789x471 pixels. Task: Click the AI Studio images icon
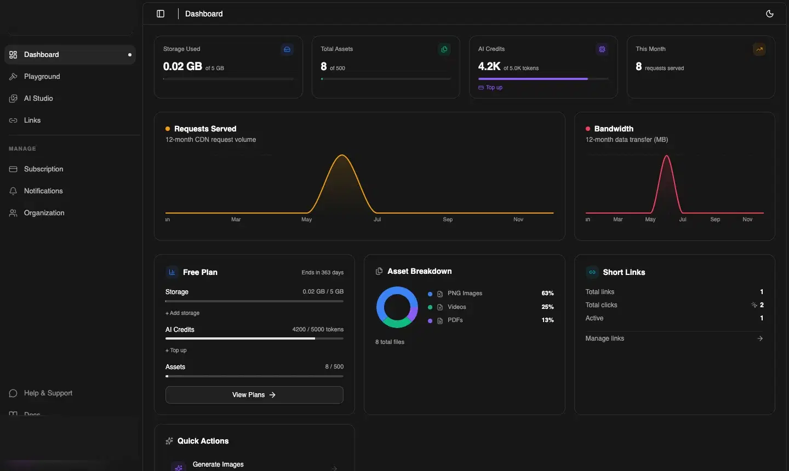point(13,99)
